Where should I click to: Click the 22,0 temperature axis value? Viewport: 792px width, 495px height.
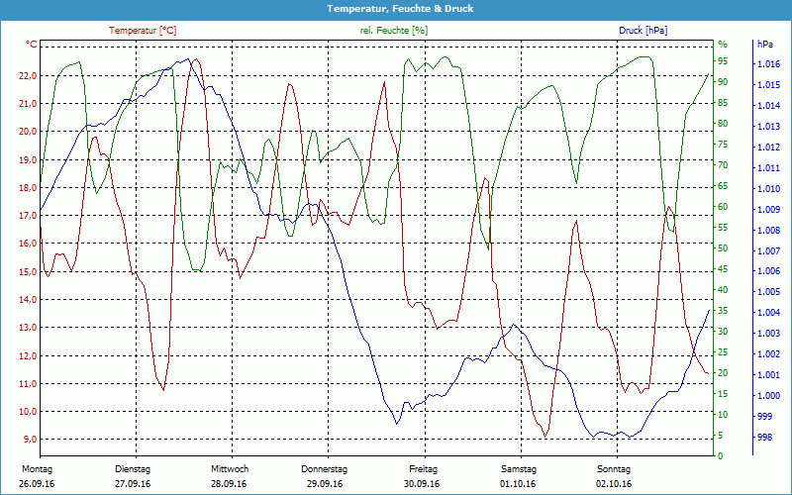pos(28,76)
